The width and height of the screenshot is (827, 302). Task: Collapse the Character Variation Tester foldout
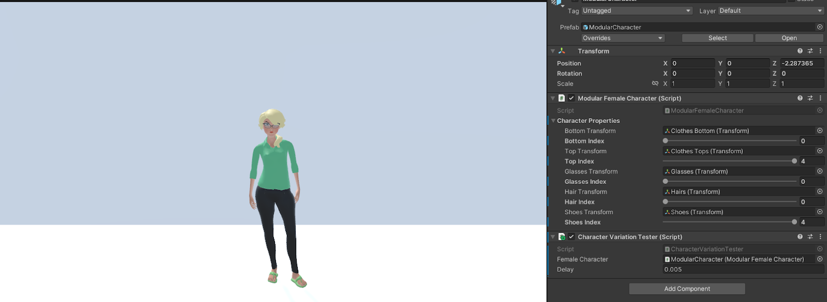[x=553, y=236]
